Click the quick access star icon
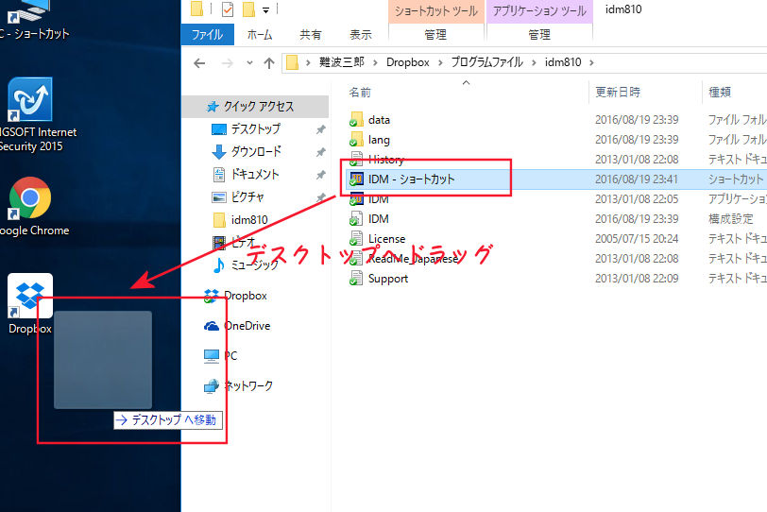767x512 pixels. click(212, 107)
